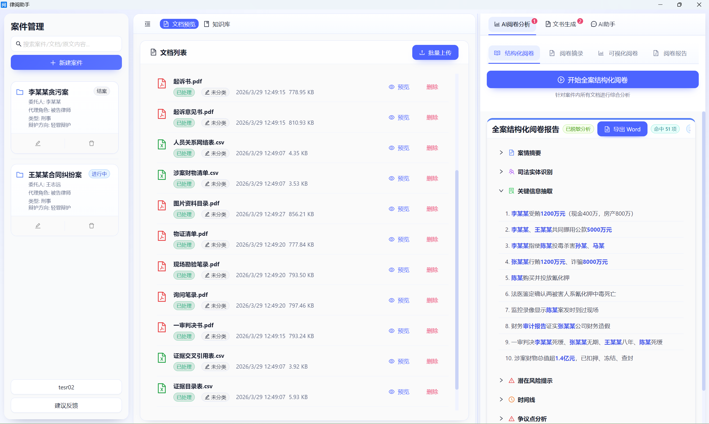Expand the 时间线 section
Viewport: 709px width, 424px height.
(501, 399)
